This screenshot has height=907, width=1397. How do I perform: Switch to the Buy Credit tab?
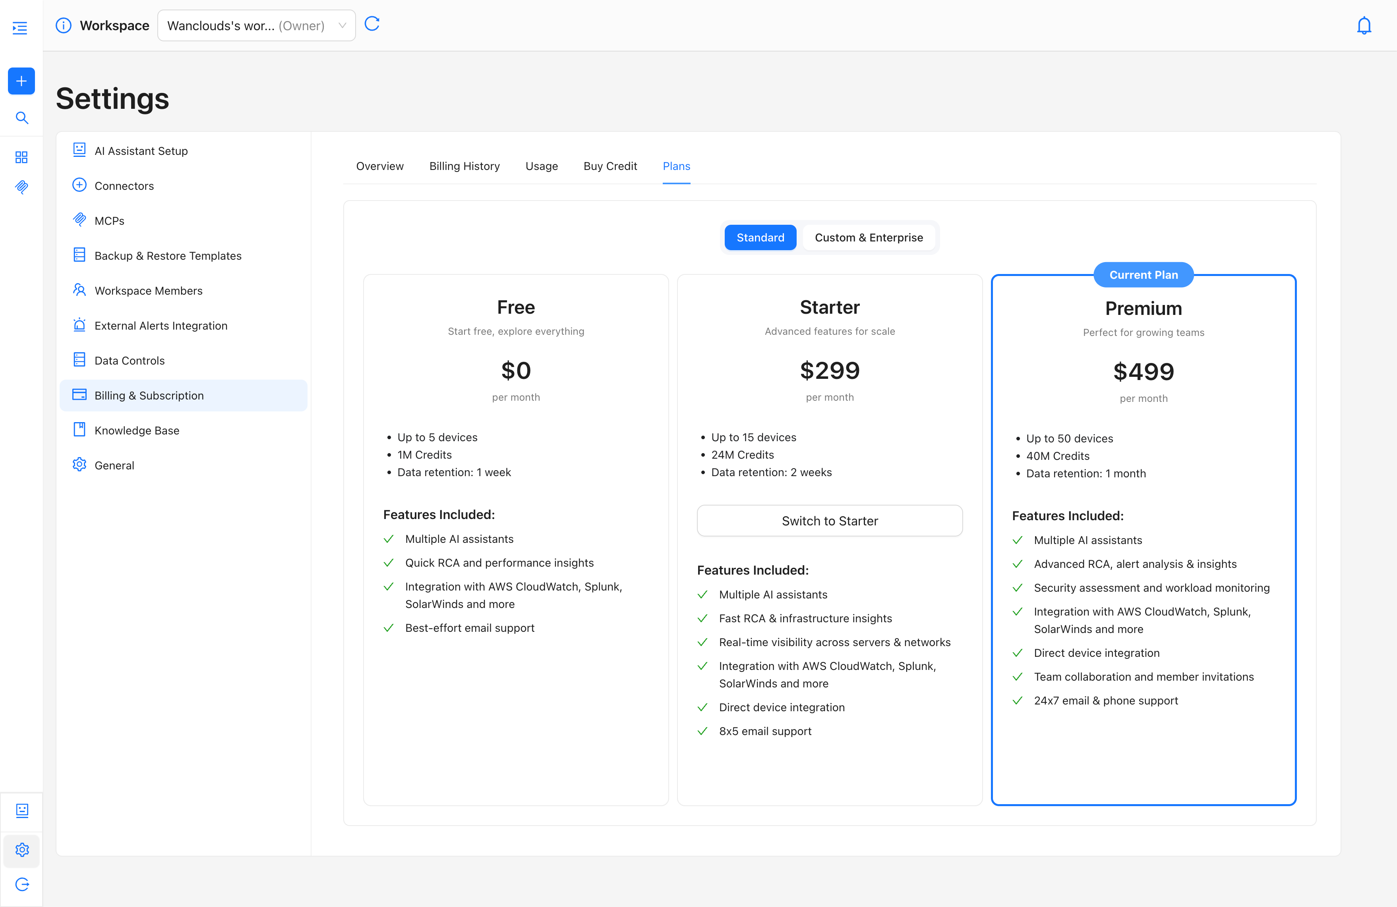[610, 166]
